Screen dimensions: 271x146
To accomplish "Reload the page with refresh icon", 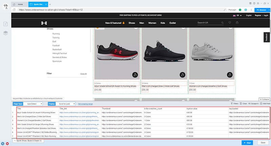I will pos(14,10).
